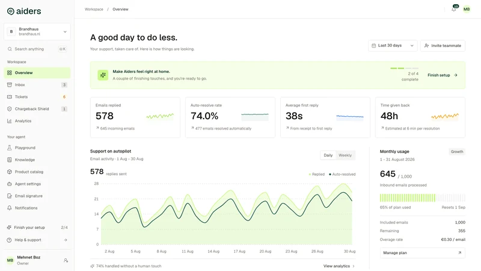Click the calendar icon in date range selector

click(373, 46)
